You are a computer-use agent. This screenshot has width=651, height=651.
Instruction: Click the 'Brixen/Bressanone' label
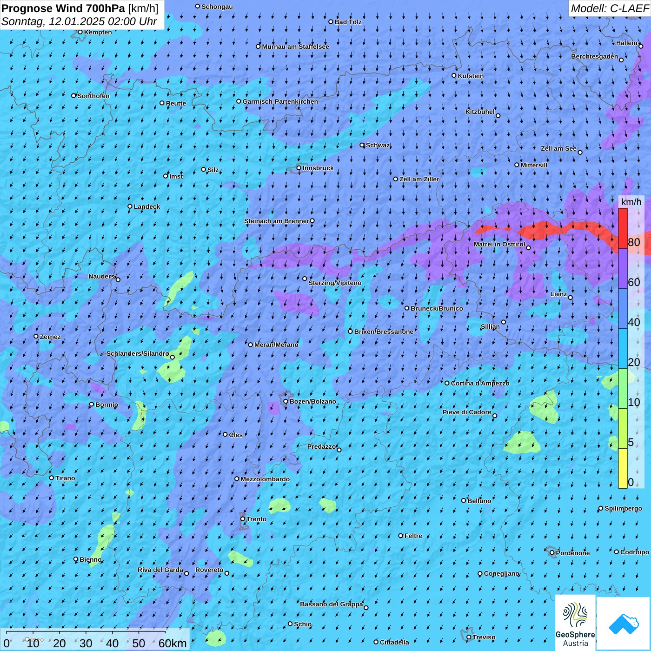[x=384, y=332]
